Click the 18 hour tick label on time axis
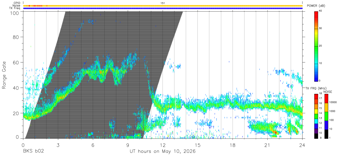 [x=233, y=145]
